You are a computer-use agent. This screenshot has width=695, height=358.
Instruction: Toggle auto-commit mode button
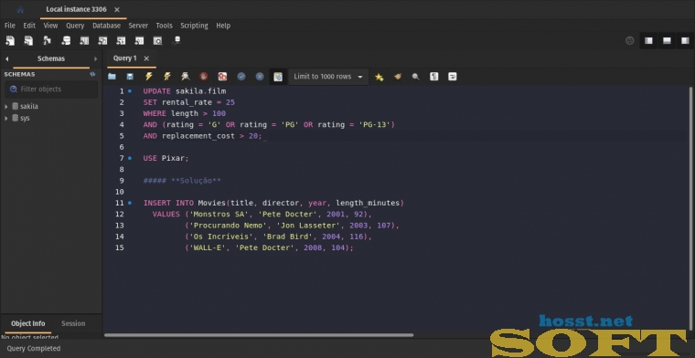coord(278,77)
